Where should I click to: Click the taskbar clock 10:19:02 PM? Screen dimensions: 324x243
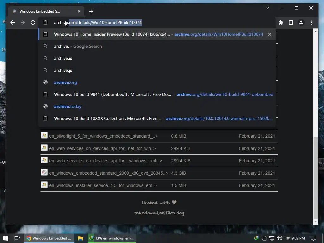295,238
